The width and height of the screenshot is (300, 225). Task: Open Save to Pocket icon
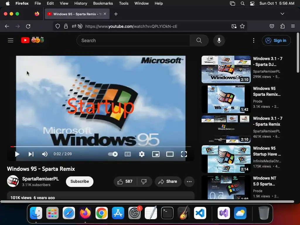272,26
